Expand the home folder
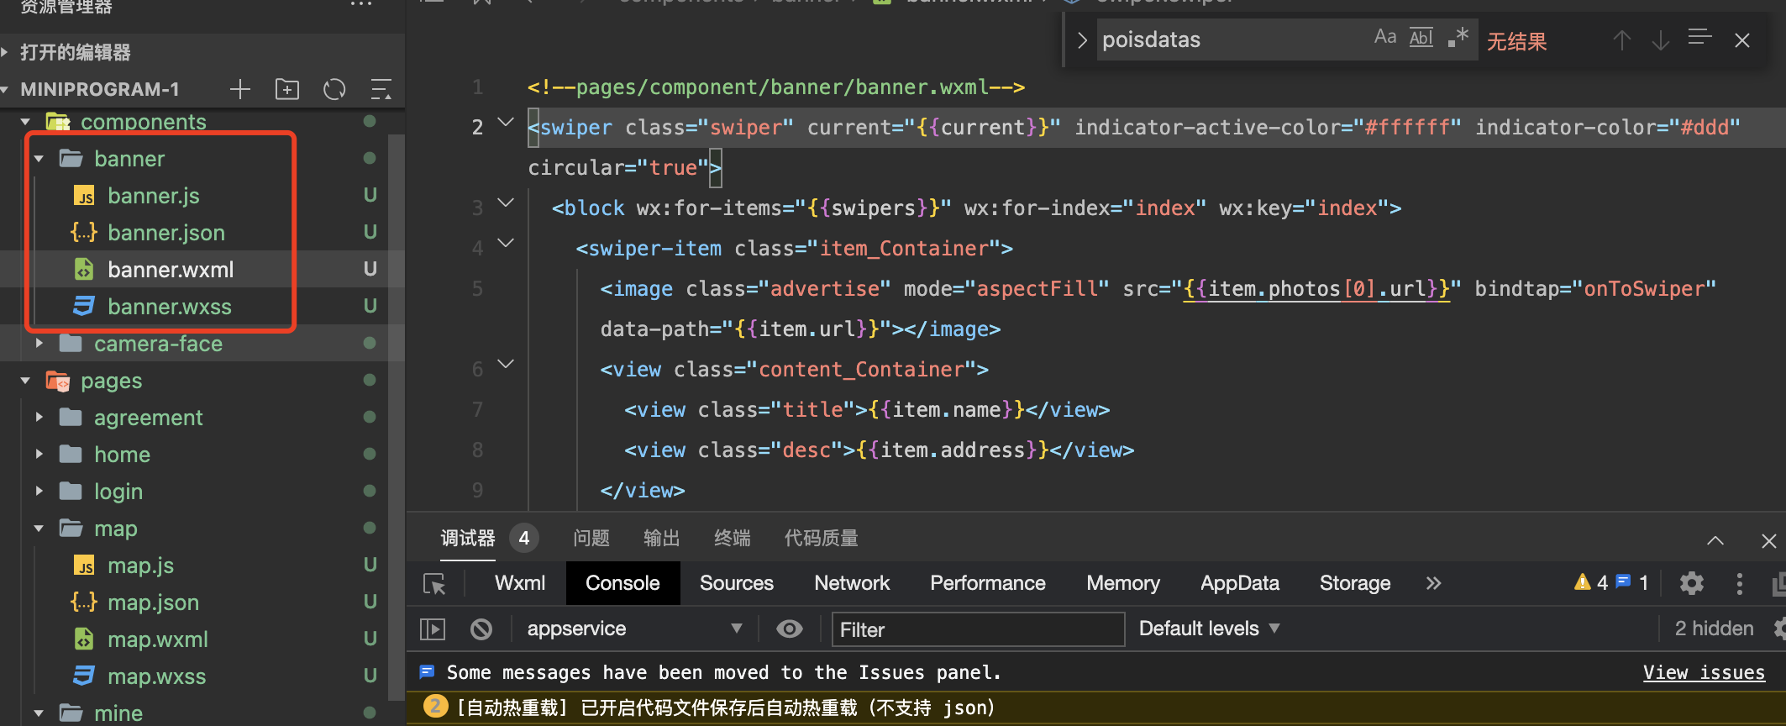The height and width of the screenshot is (726, 1786). click(39, 455)
